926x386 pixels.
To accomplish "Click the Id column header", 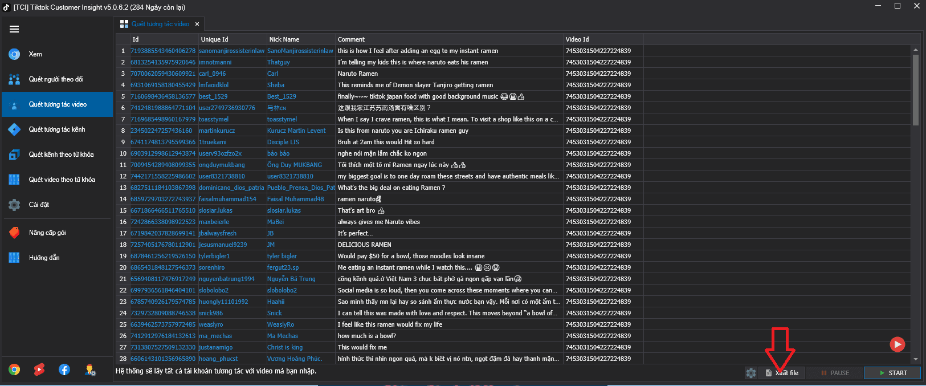I will (x=164, y=39).
